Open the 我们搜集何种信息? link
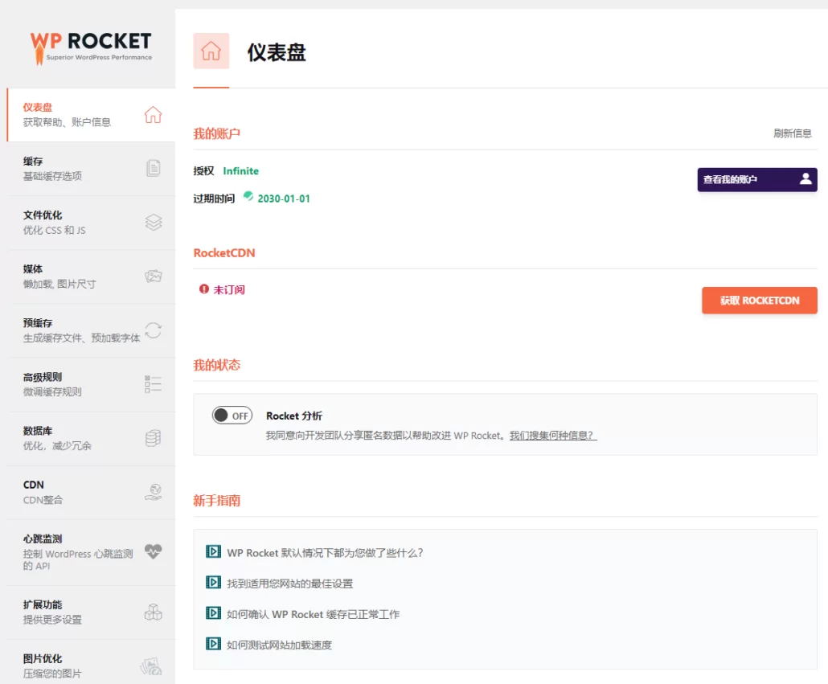The height and width of the screenshot is (684, 828). click(x=553, y=436)
